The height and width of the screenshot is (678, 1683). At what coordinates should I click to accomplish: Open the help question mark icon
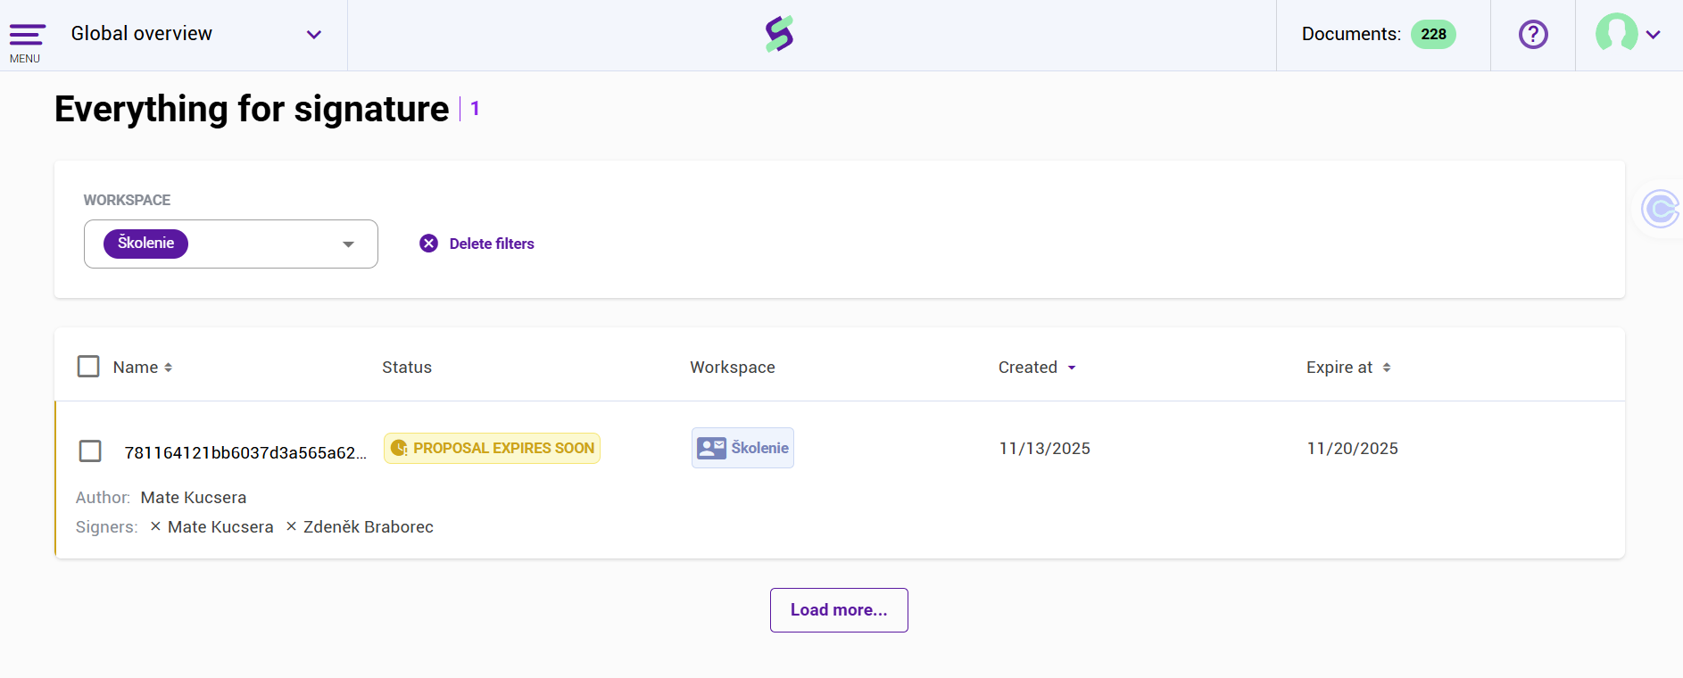(x=1533, y=35)
